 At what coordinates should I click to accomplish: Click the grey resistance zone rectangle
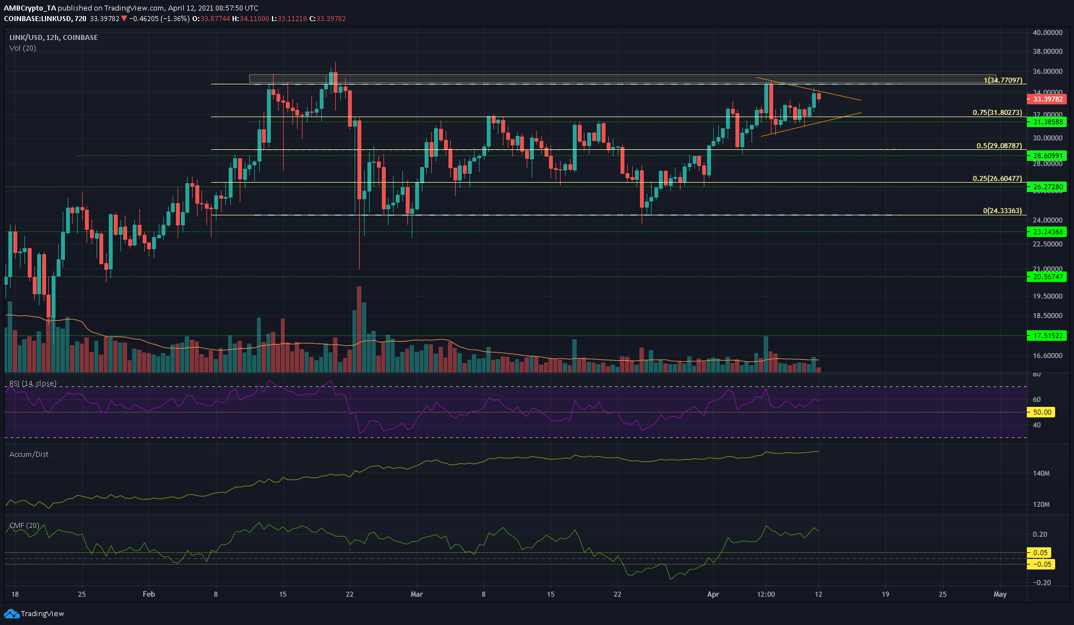click(622, 79)
